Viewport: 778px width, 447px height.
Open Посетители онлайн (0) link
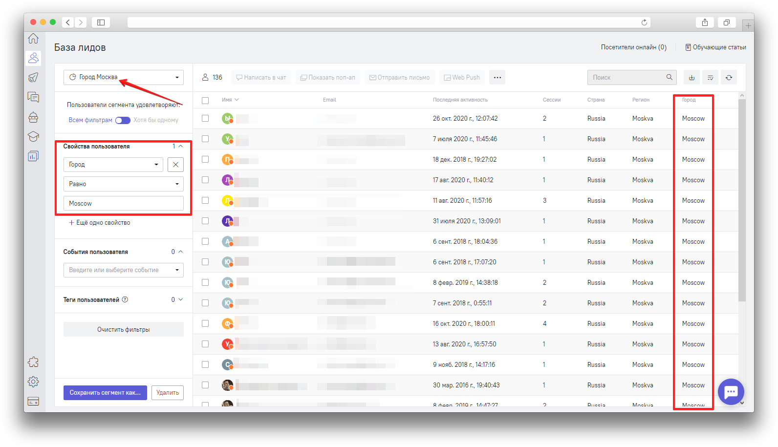click(634, 47)
